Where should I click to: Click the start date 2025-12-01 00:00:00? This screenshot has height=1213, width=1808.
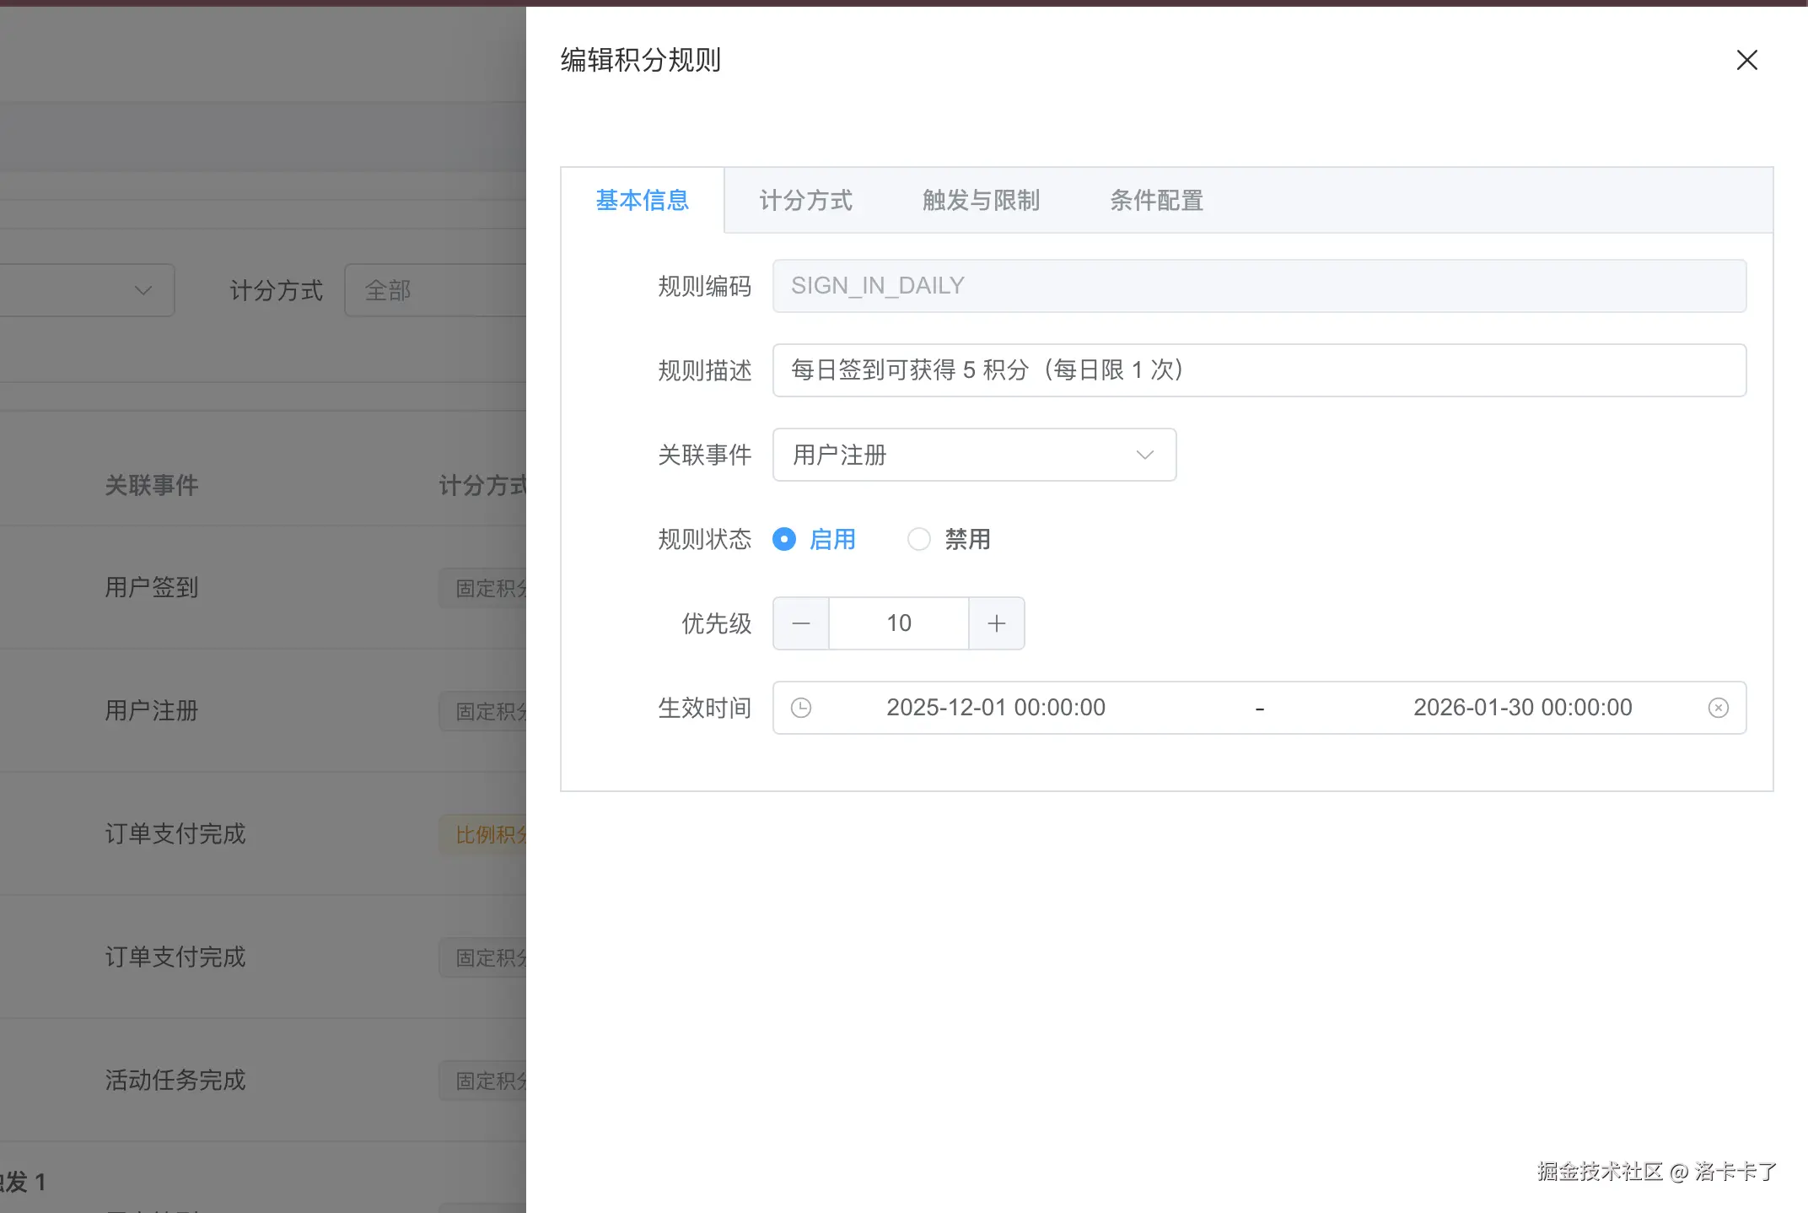[x=995, y=708]
